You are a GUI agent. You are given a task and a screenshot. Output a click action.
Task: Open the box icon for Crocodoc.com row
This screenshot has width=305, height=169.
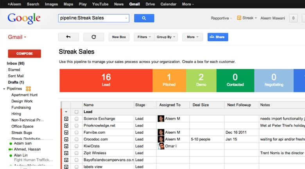tap(66, 139)
